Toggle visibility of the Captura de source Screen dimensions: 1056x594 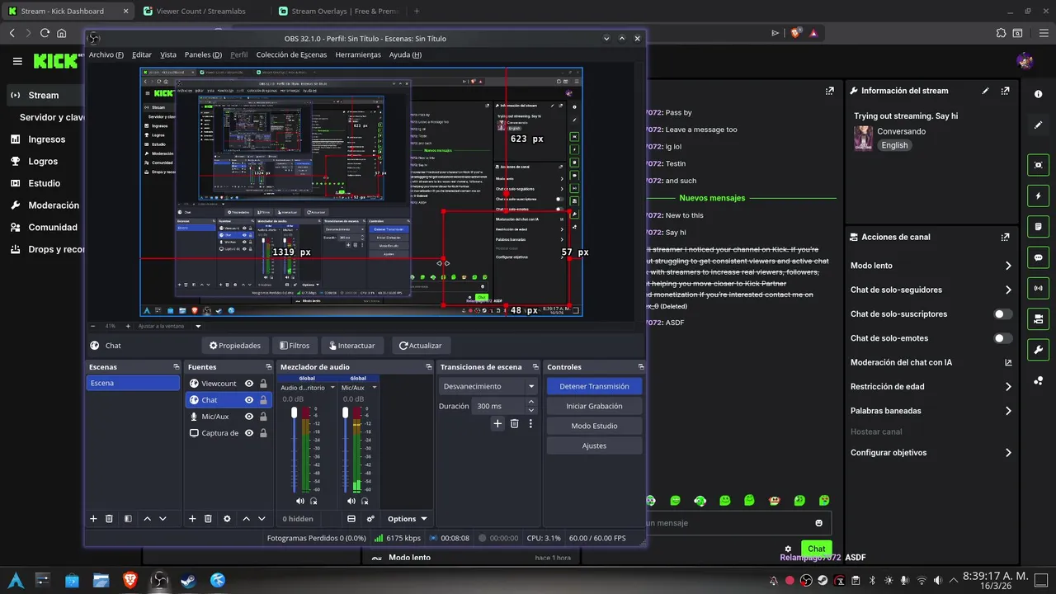pos(248,433)
